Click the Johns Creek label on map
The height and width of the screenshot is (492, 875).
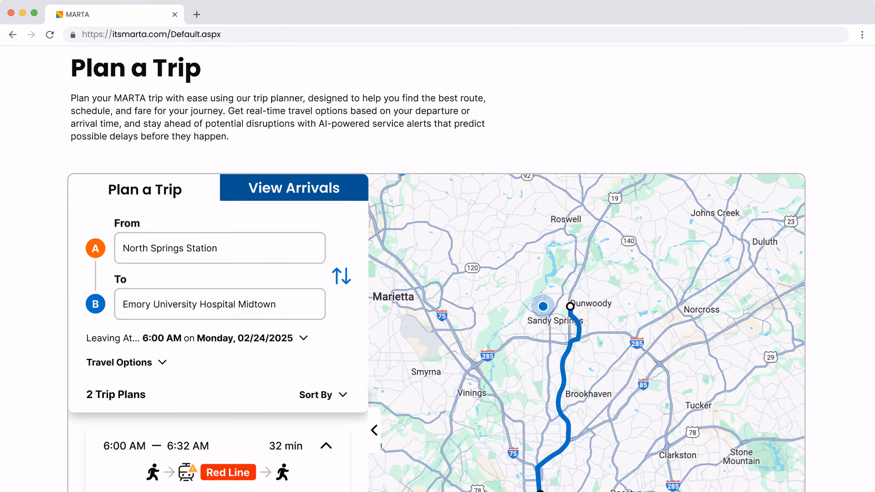point(715,213)
